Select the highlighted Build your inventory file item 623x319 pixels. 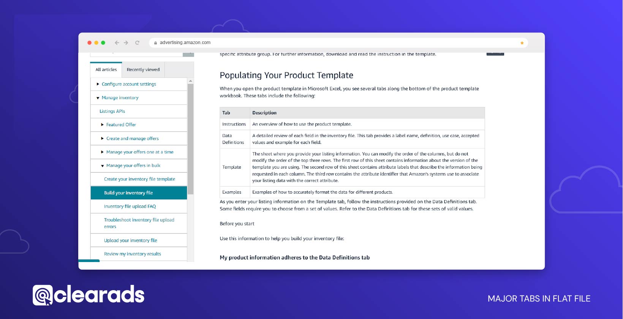tap(139, 193)
